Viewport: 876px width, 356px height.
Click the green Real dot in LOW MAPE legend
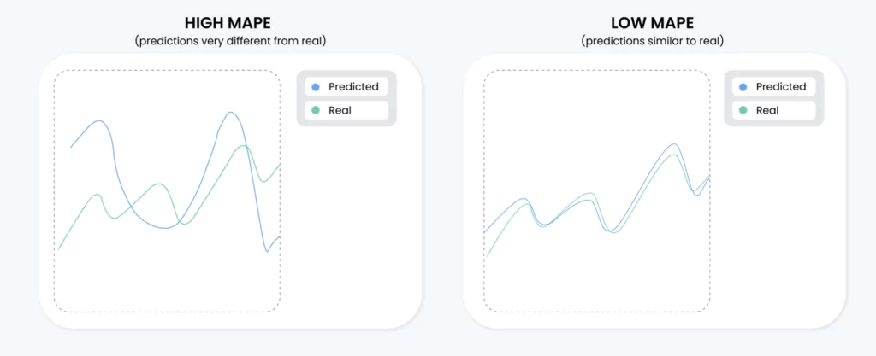point(743,110)
